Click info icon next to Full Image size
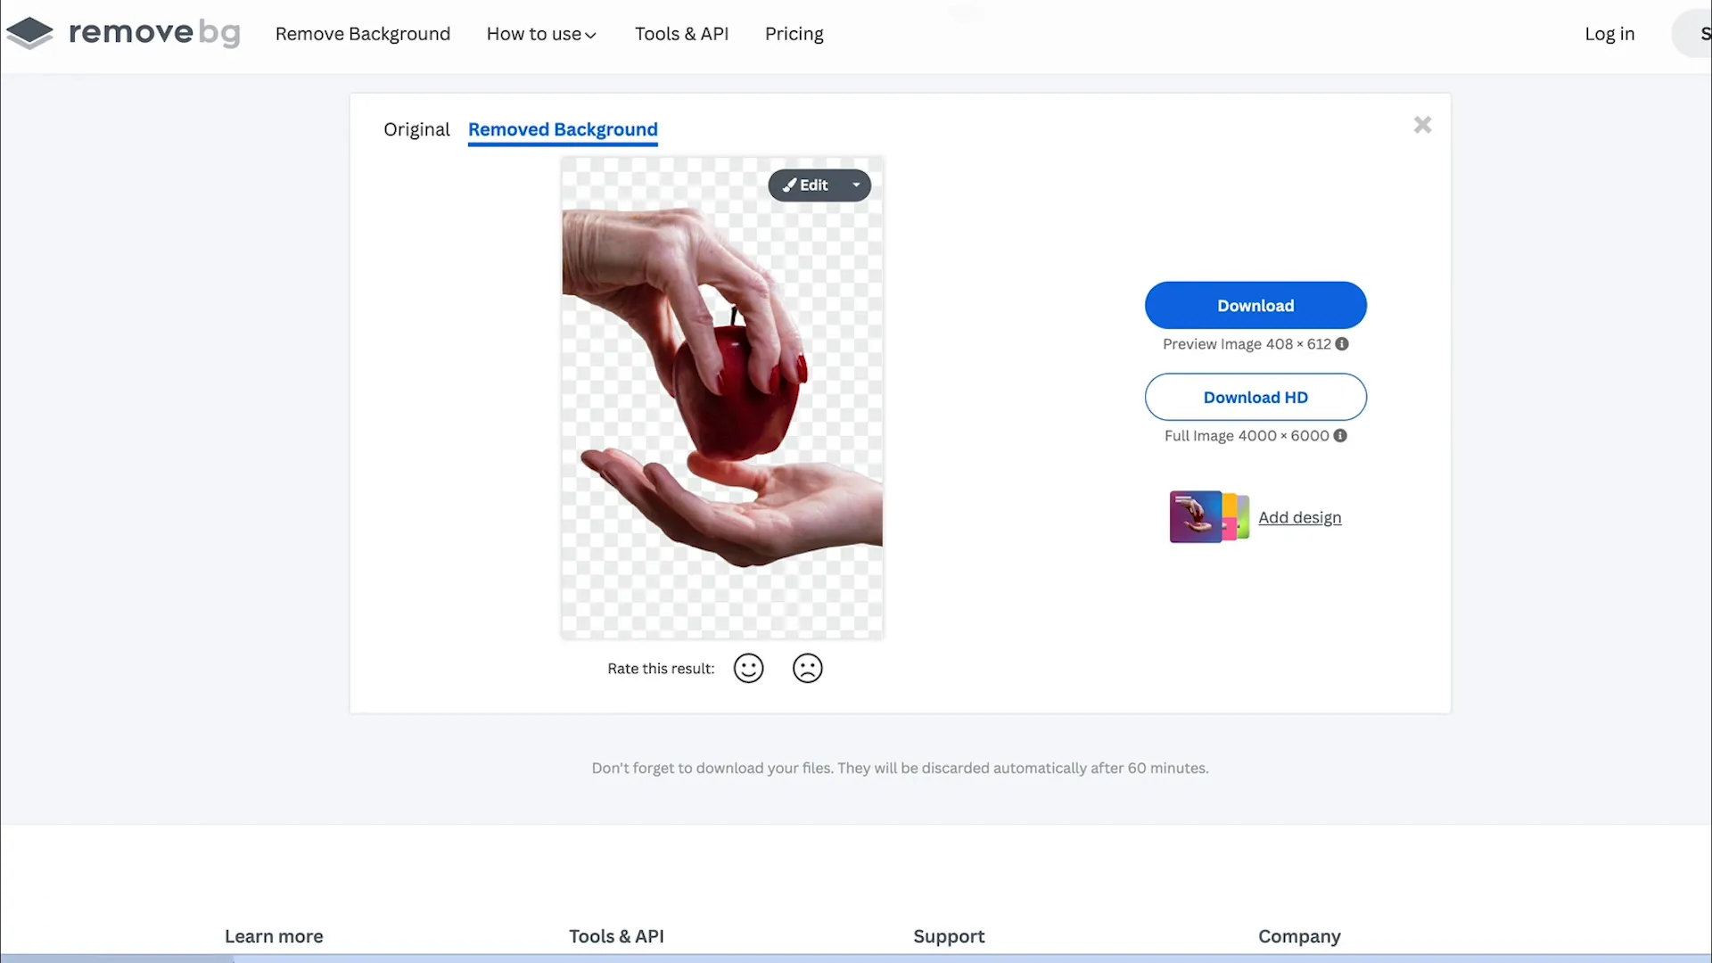The image size is (1712, 963). pos(1340,435)
